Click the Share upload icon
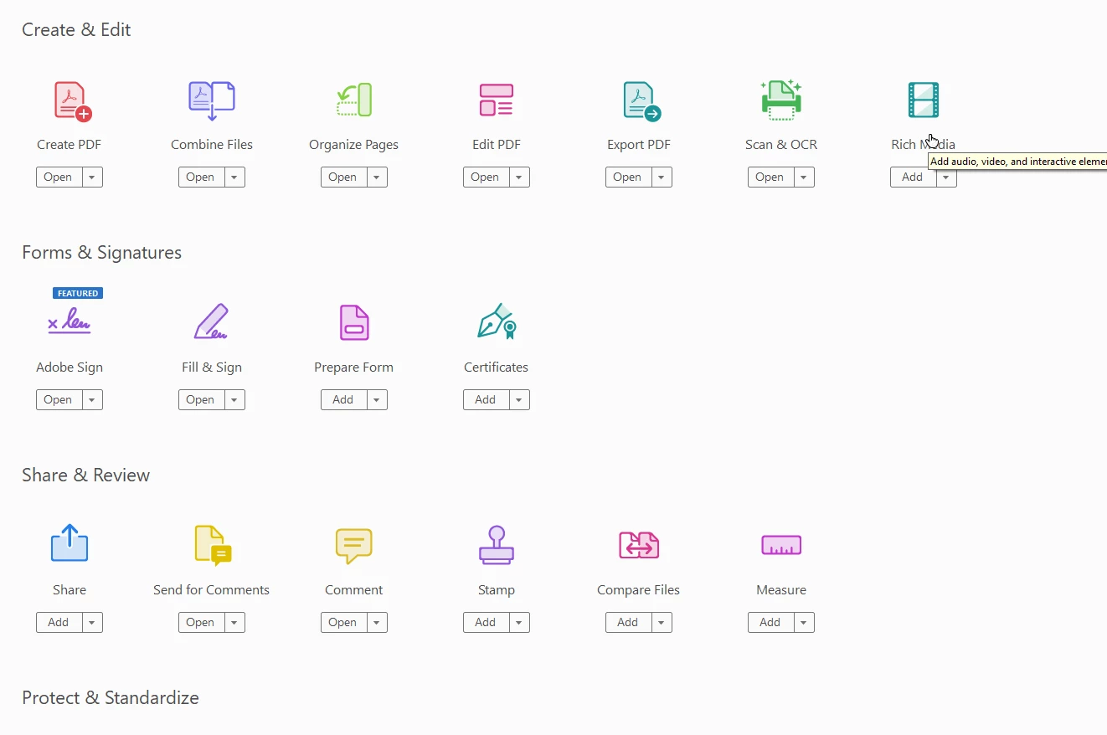 pyautogui.click(x=70, y=542)
